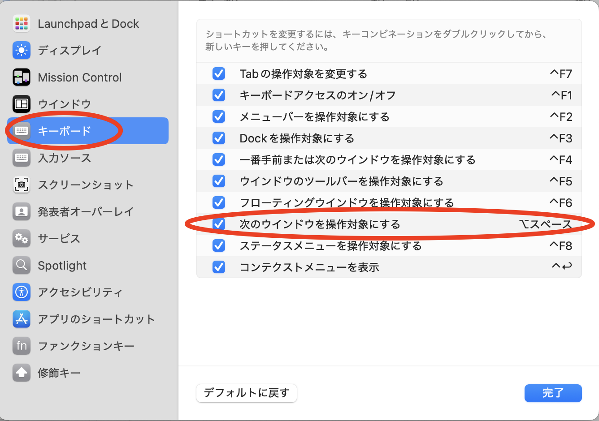Screen dimensions: 599x421
Task: Open the ファンクションキー fn icon
Action: [22, 346]
